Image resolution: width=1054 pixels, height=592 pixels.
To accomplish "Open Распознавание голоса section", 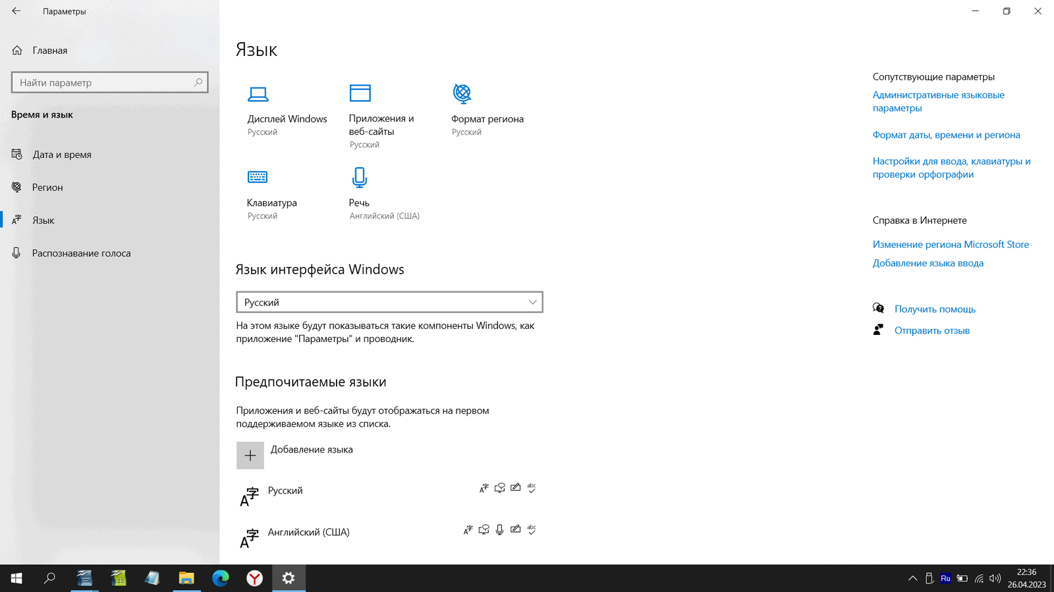I will pyautogui.click(x=81, y=253).
